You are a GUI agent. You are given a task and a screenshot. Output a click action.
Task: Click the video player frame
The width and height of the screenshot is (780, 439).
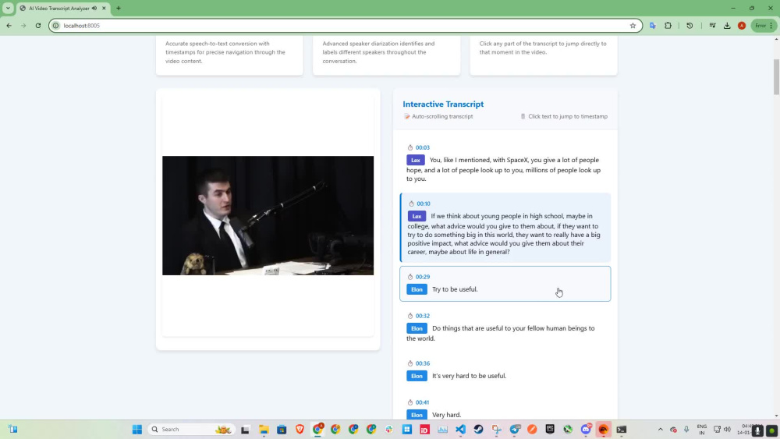[268, 215]
